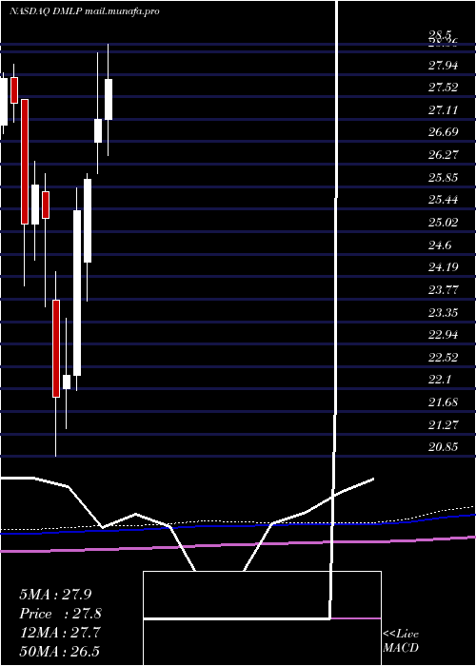Screen dimensions: 476x666
Task: Click the 24.6 price axis label
Action: (440, 245)
